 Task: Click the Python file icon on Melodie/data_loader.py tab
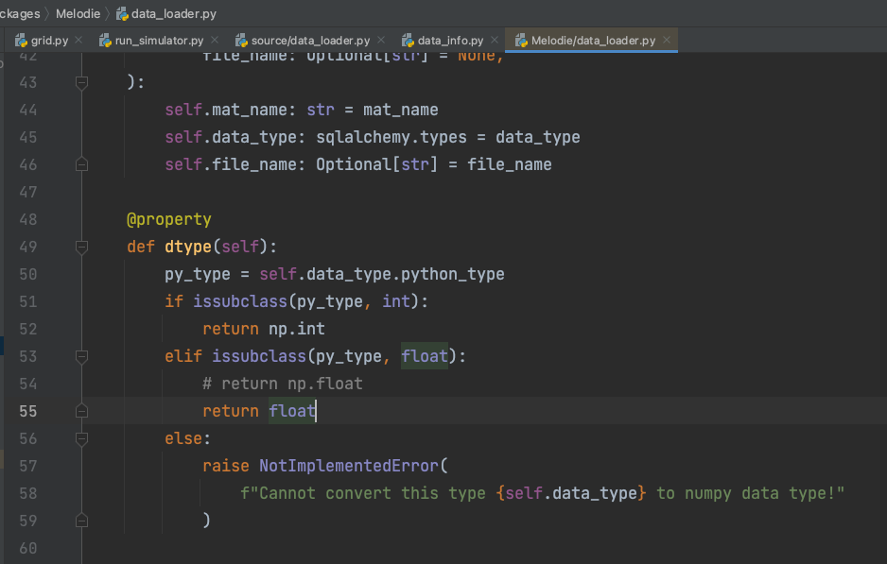[x=522, y=40]
